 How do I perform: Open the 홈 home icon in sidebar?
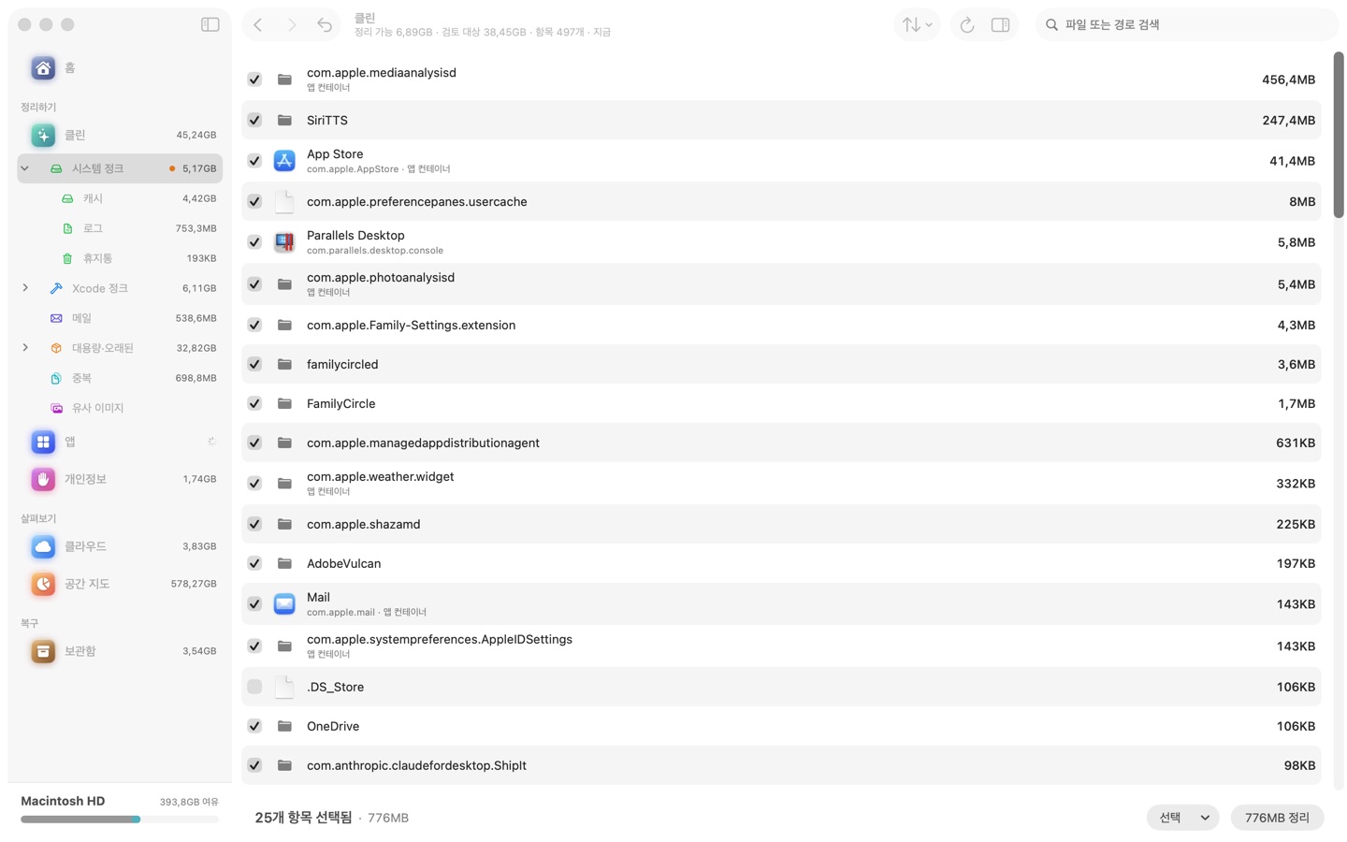pos(43,67)
